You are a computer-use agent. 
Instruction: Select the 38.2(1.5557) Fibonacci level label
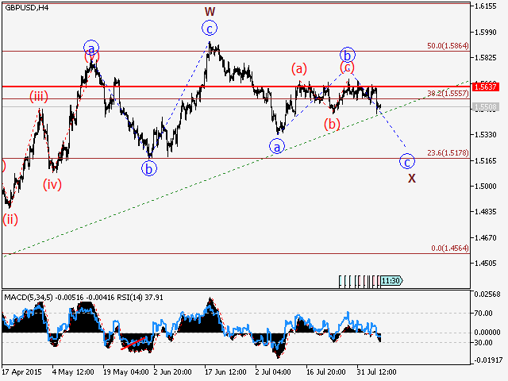(x=448, y=94)
